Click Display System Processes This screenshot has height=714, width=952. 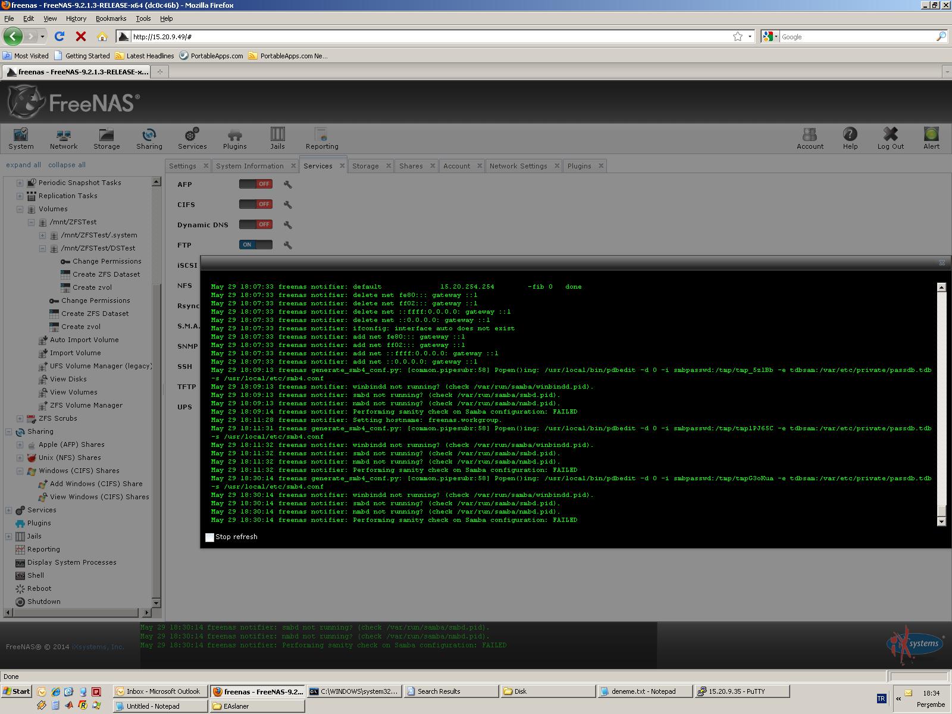point(72,562)
